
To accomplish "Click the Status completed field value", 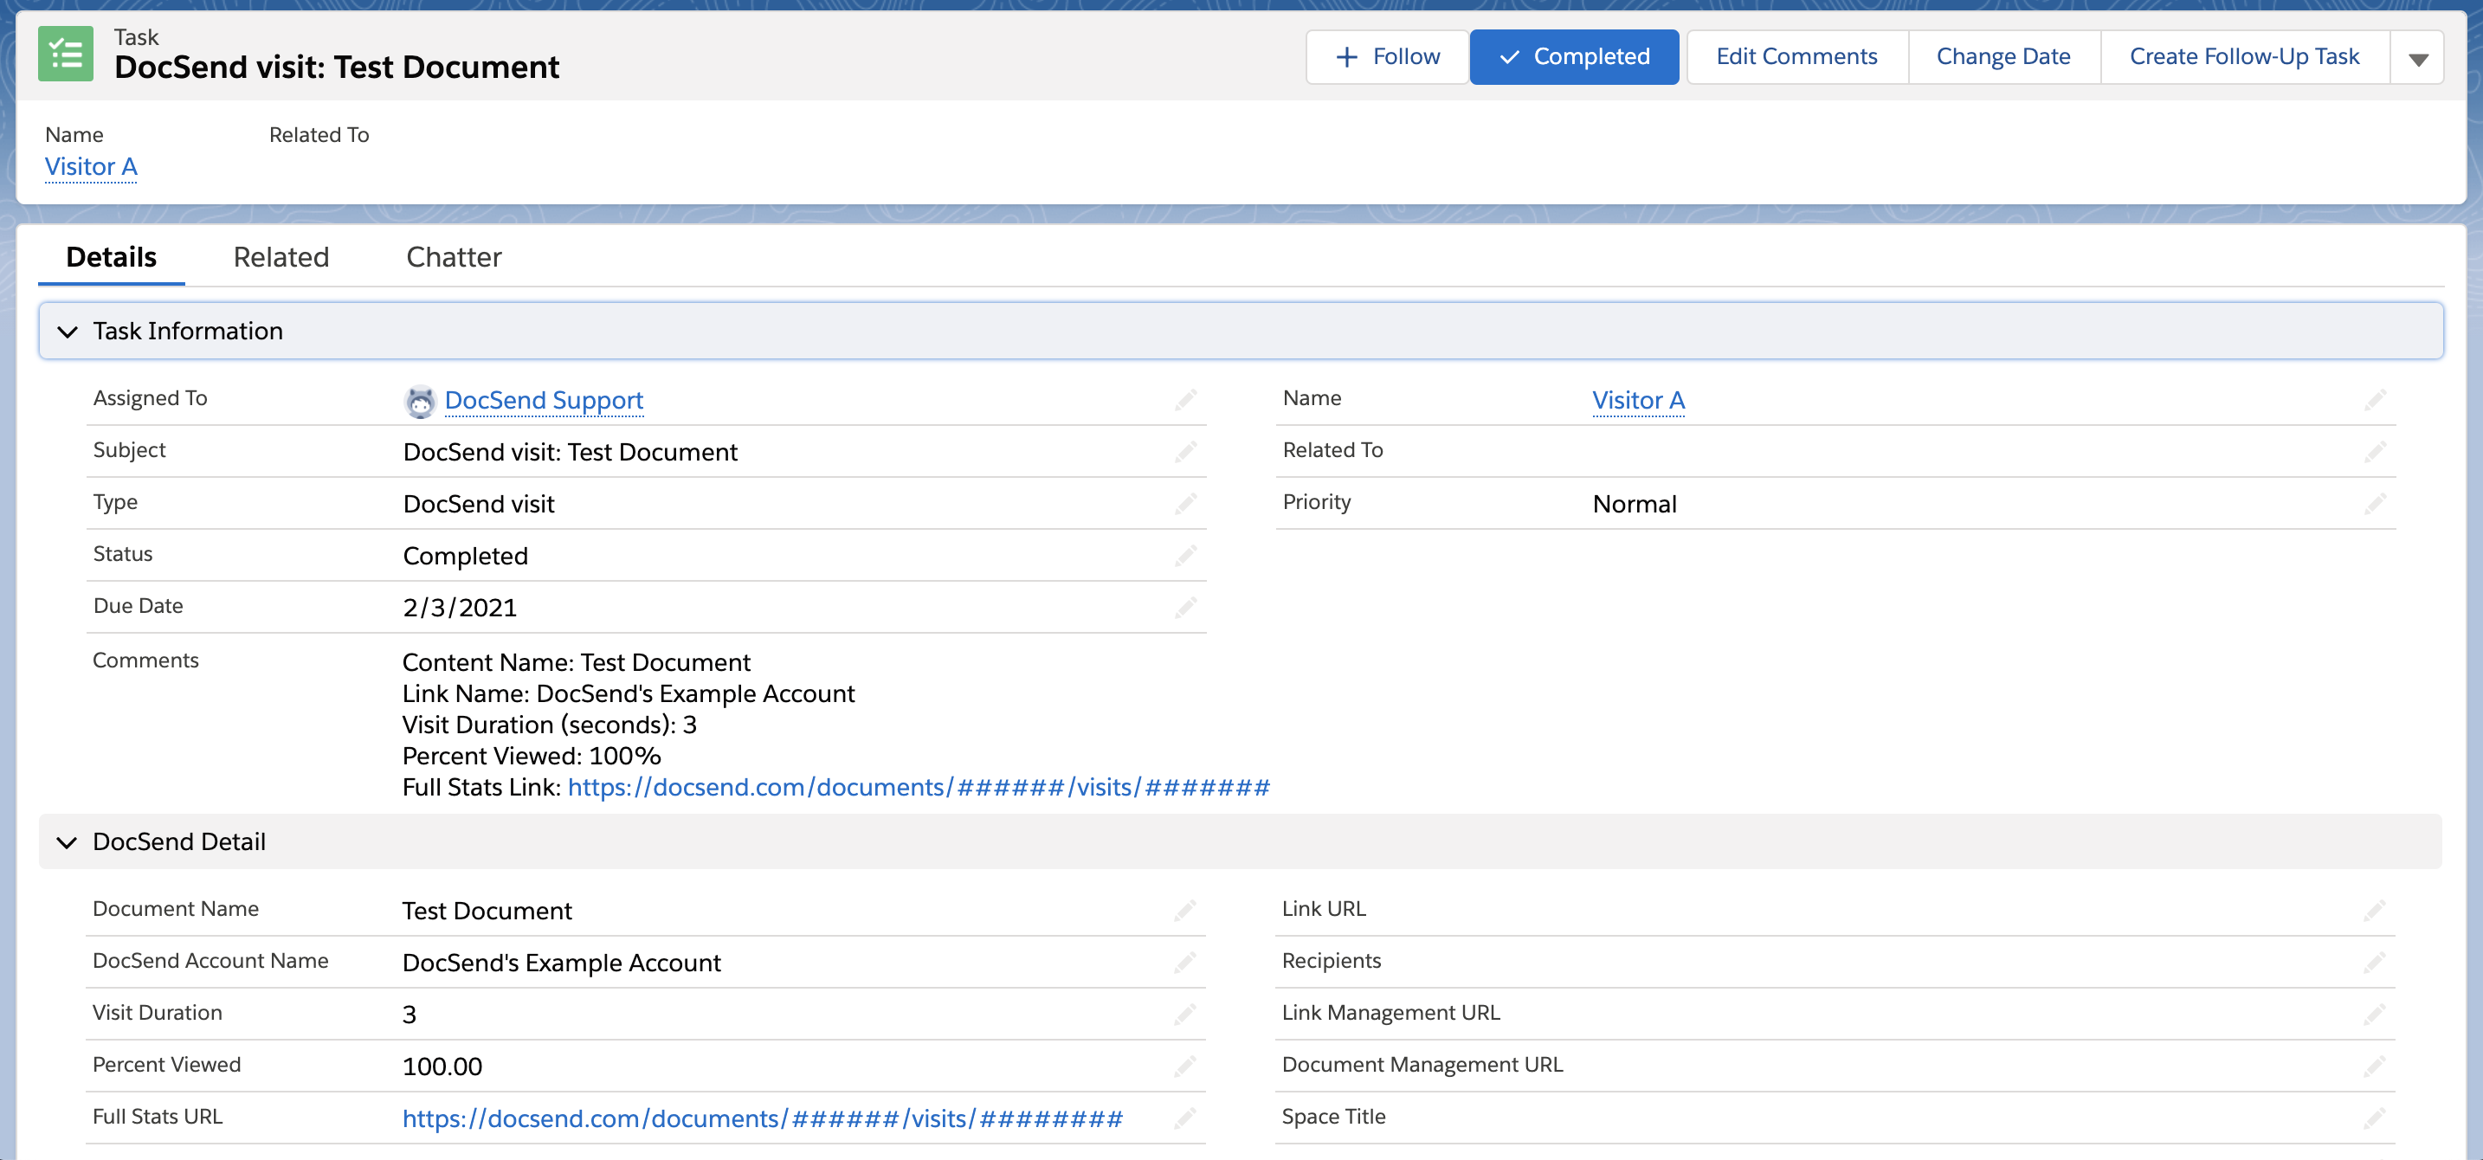I will tap(468, 554).
